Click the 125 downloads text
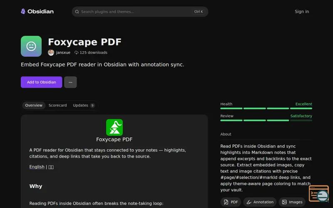The width and height of the screenshot is (333, 208). pyautogui.click(x=93, y=52)
